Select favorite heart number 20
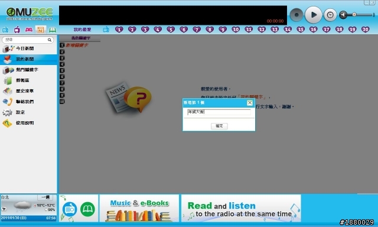 pyautogui.click(x=366, y=30)
